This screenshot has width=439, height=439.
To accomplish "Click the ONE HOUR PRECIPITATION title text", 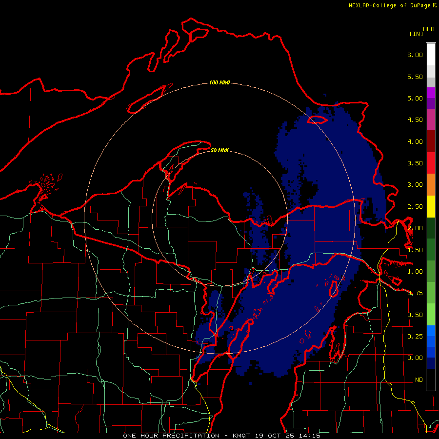I will (x=171, y=436).
